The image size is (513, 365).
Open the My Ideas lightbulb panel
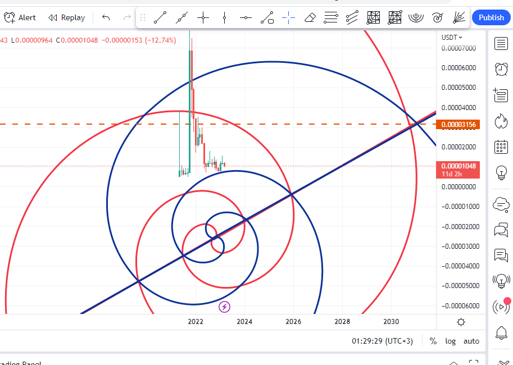point(501,173)
